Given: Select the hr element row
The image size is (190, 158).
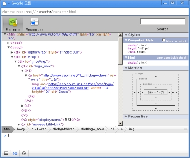Looking at the screenshot, I should (x=24, y=115).
